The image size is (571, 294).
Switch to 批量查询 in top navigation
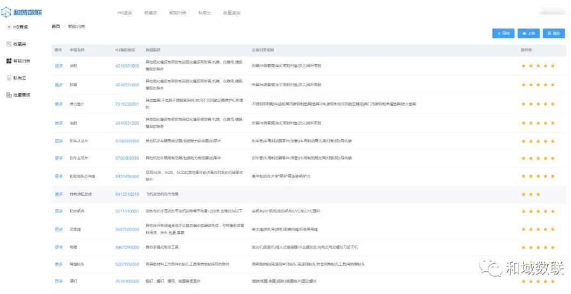click(232, 13)
